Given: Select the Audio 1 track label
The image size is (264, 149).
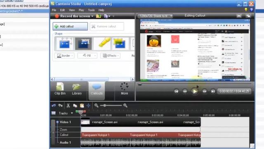Looking at the screenshot, I should [x=65, y=142].
